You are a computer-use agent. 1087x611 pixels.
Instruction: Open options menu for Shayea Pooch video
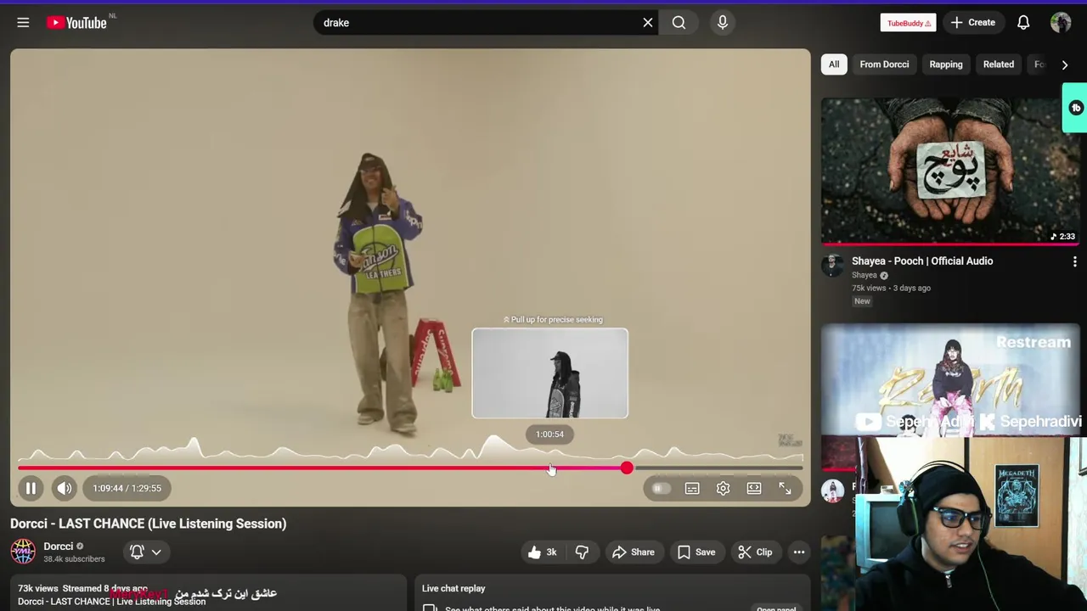[1074, 262]
